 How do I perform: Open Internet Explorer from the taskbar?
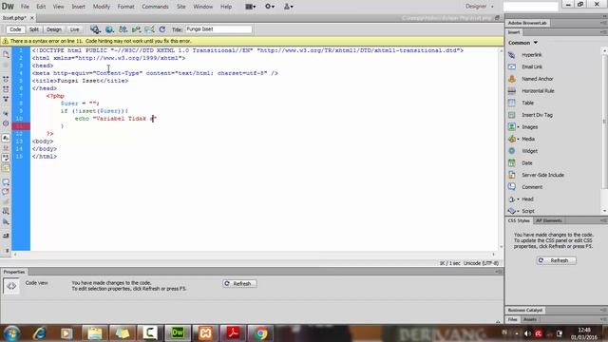point(39,333)
